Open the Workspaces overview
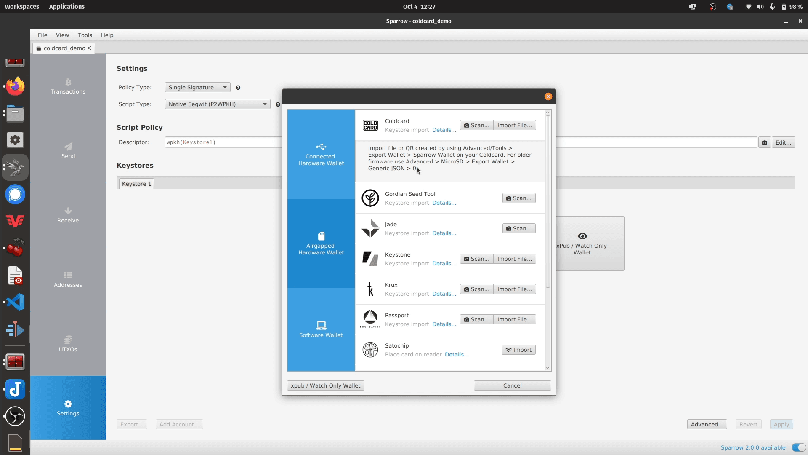Image resolution: width=808 pixels, height=455 pixels. 22,7
